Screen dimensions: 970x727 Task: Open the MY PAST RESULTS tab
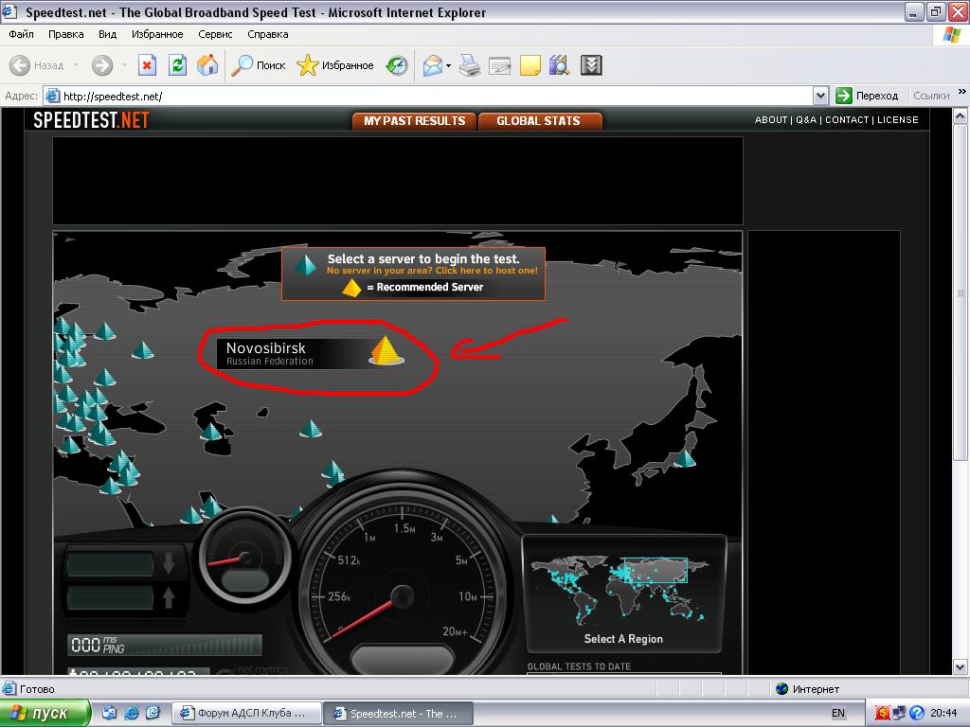click(x=415, y=121)
